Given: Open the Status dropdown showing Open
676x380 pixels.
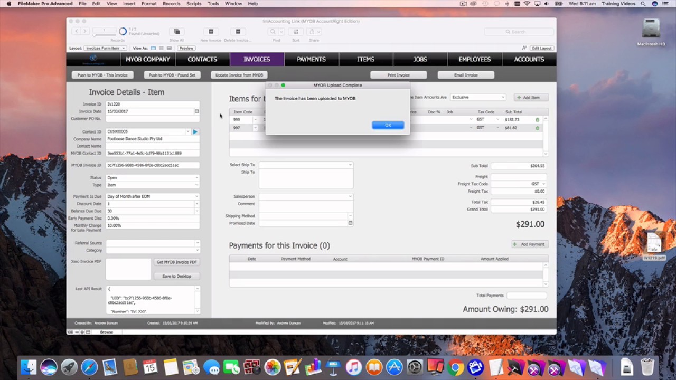Looking at the screenshot, I should pyautogui.click(x=153, y=178).
